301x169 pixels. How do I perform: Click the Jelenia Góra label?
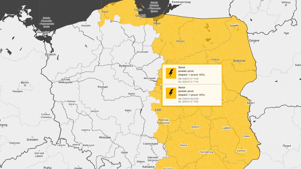click(x=76, y=146)
